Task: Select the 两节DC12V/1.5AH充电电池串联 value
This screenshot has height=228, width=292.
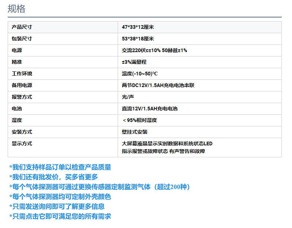Action: (x=158, y=85)
